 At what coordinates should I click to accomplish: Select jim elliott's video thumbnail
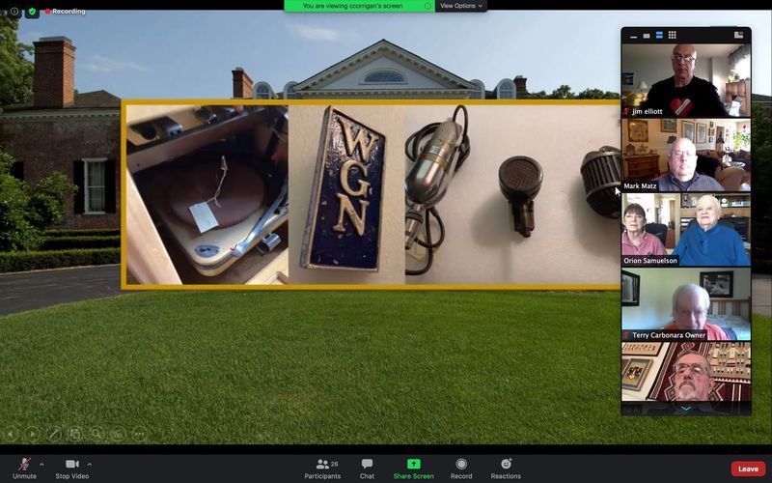[686, 80]
